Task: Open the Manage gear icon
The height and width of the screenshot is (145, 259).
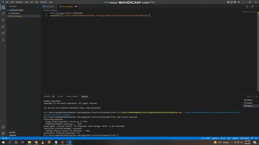Action: (x=3, y=133)
